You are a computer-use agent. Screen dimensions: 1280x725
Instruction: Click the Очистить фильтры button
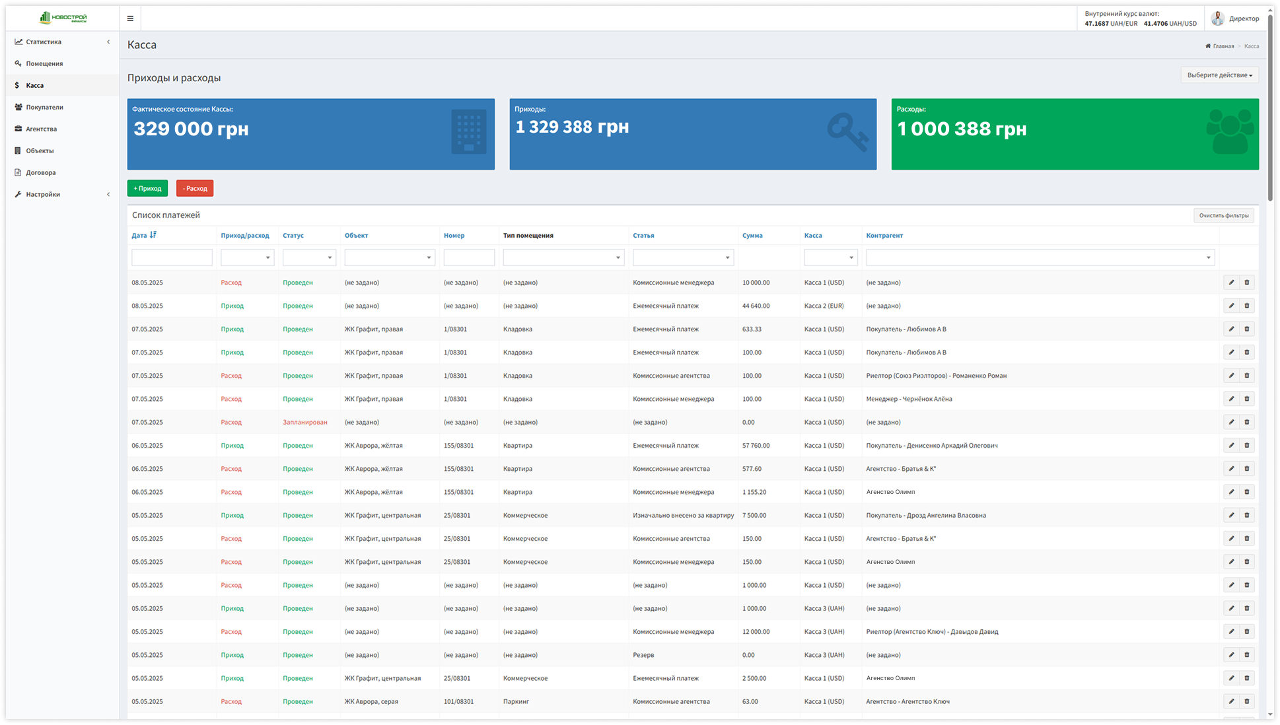click(x=1223, y=215)
